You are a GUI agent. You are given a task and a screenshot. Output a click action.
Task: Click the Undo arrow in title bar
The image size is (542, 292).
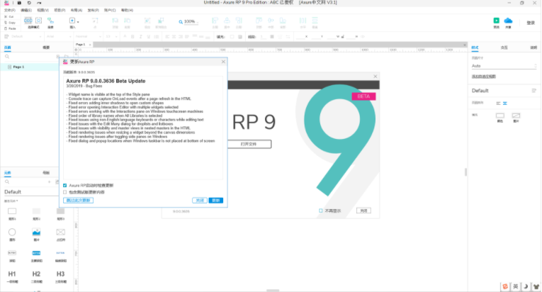pos(29,3)
